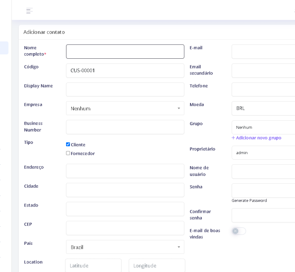The width and height of the screenshot is (295, 272).
Task: Focus the Nome completo input field
Action: (125, 52)
